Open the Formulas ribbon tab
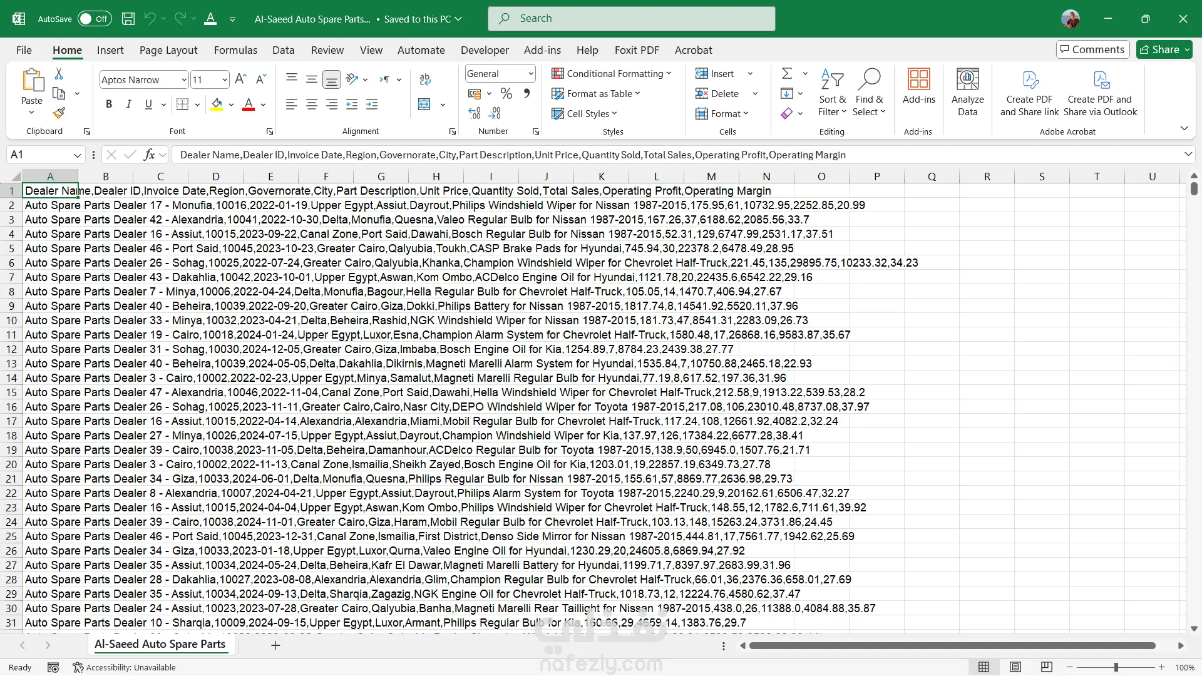 [x=235, y=50]
